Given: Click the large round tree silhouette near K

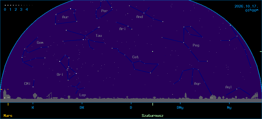Looking at the screenshot, I should coord(35,96).
